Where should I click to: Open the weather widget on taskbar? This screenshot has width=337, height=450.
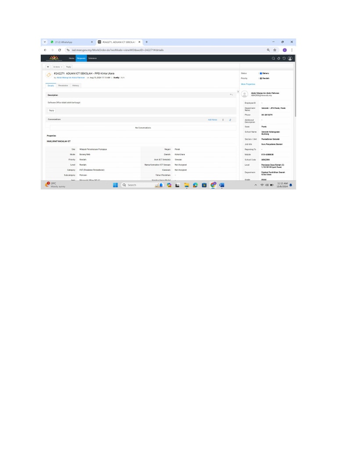tap(55, 185)
